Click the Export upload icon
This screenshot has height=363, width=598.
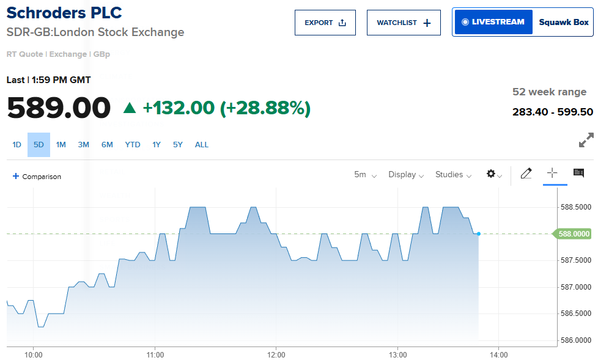click(342, 23)
